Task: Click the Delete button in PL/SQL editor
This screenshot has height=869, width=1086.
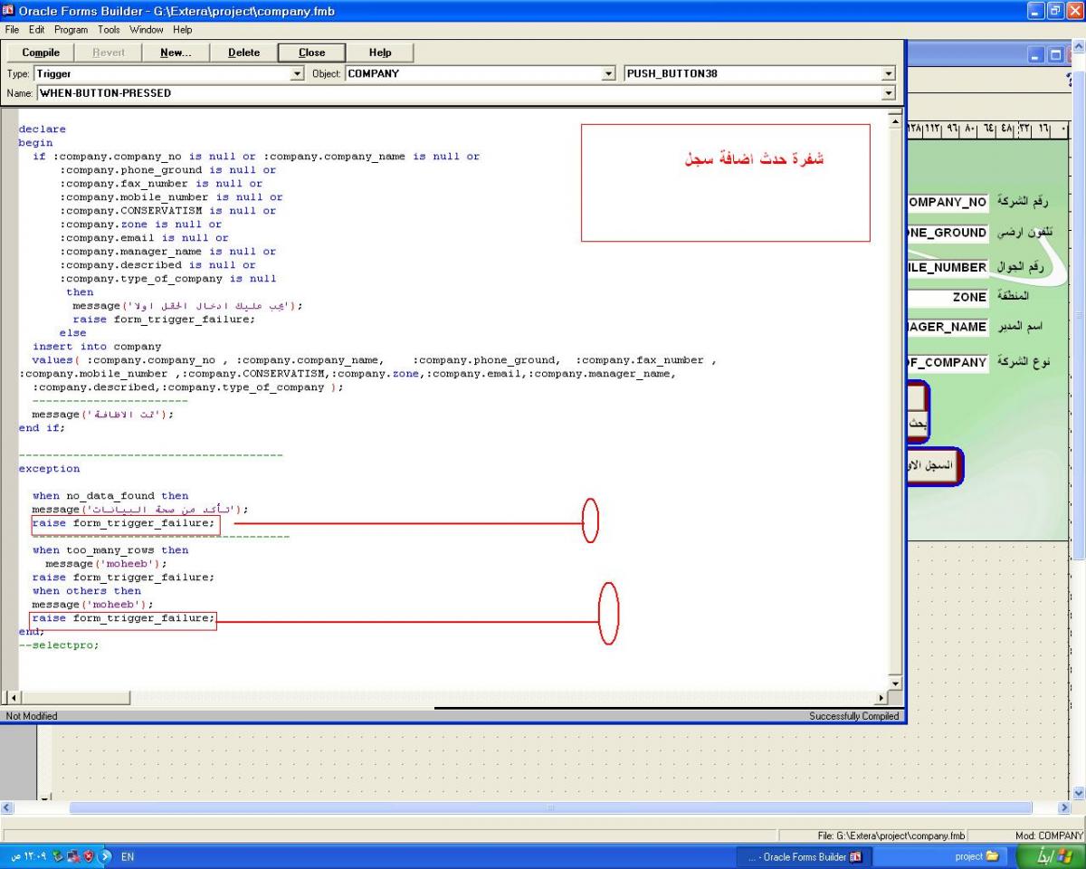Action: click(243, 53)
